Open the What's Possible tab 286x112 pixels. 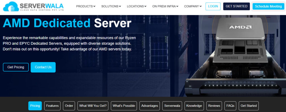pos(124,106)
